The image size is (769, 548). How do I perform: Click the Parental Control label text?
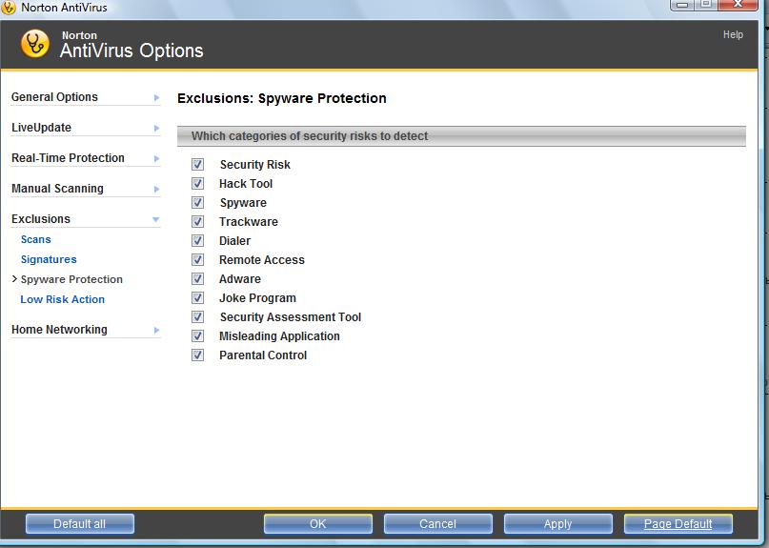click(x=263, y=355)
